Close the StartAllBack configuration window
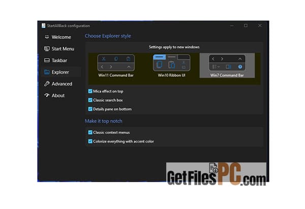The image size is (305, 209). pyautogui.click(x=260, y=26)
